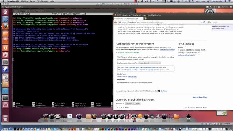Open the Ubuntu Dash home launcher
This screenshot has height=131, width=233.
(x=5, y=12)
